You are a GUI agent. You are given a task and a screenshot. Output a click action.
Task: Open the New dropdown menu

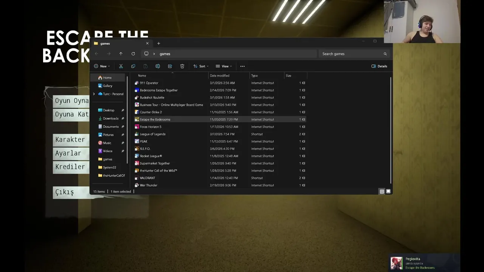point(102,66)
